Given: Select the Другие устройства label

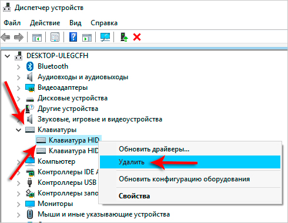Looking at the screenshot, I should [68, 109].
